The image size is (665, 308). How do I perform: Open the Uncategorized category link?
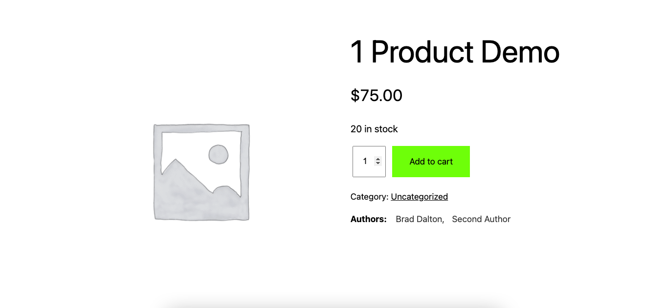(x=419, y=197)
